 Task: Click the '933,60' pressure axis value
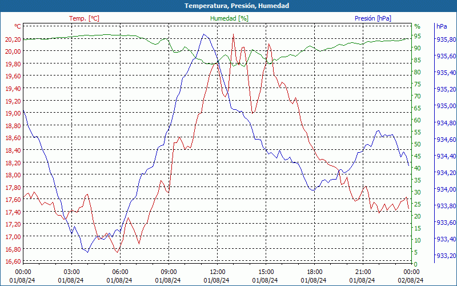(x=447, y=223)
